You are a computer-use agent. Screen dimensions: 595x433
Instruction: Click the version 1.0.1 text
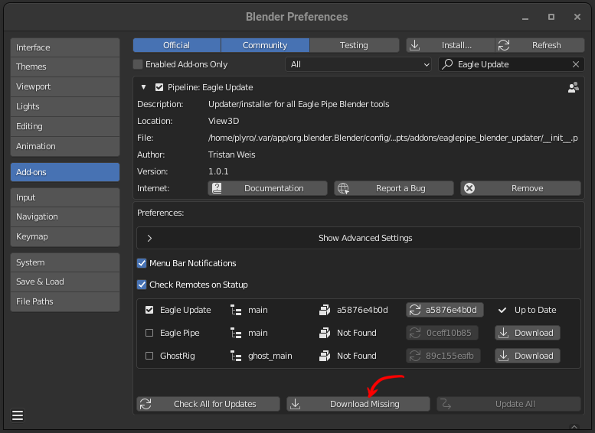[x=218, y=172]
